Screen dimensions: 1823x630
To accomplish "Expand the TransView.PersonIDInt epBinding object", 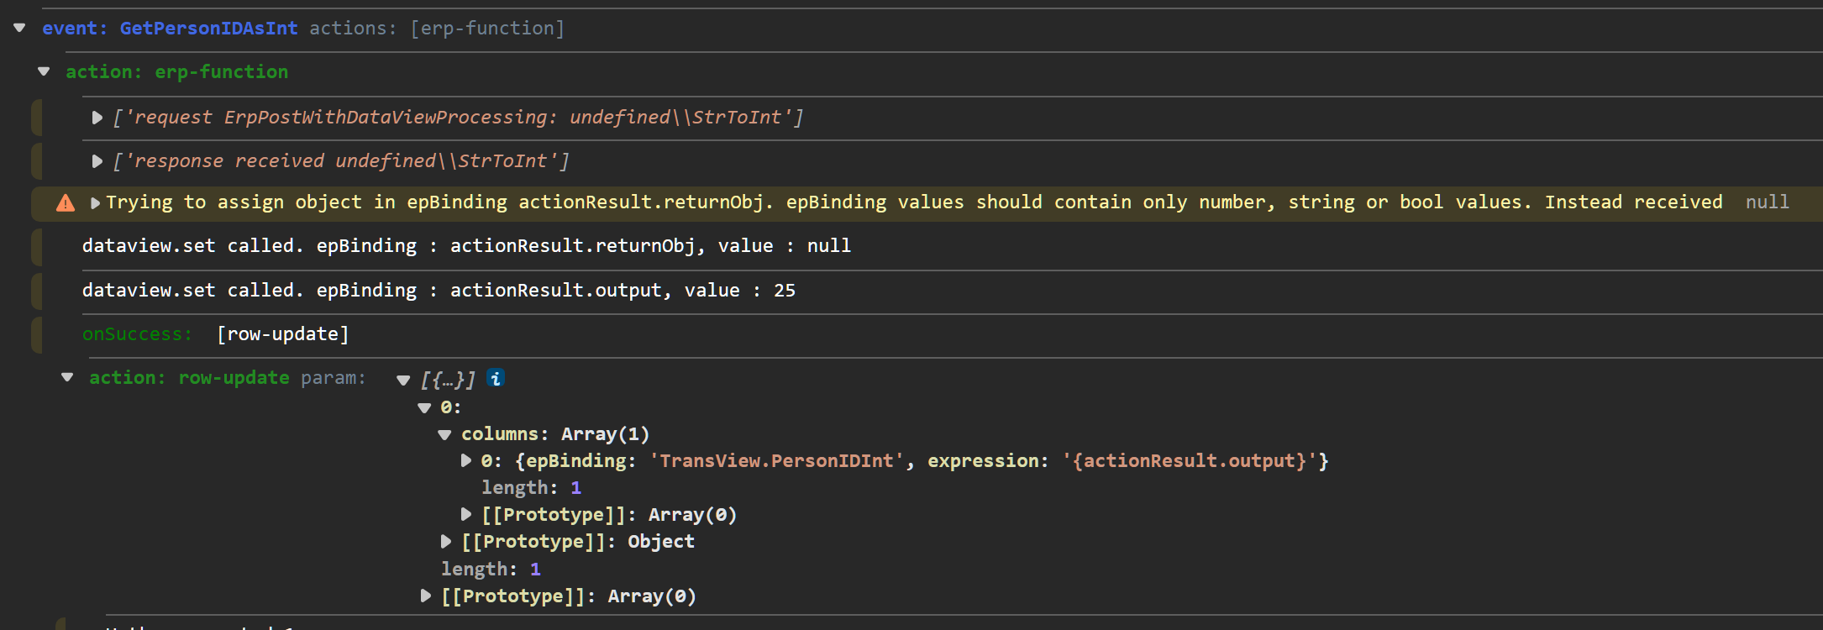I will (465, 460).
